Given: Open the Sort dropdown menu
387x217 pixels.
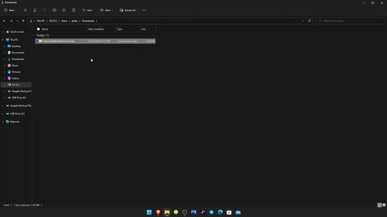Looking at the screenshot, I should (x=88, y=10).
